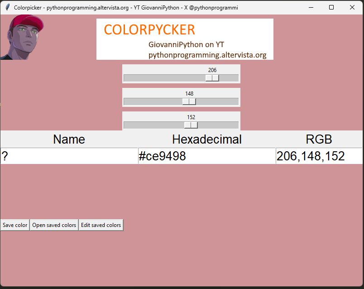This screenshot has height=289, width=364.
Task: Click the COLORPYCKER banner image
Action: [185, 39]
